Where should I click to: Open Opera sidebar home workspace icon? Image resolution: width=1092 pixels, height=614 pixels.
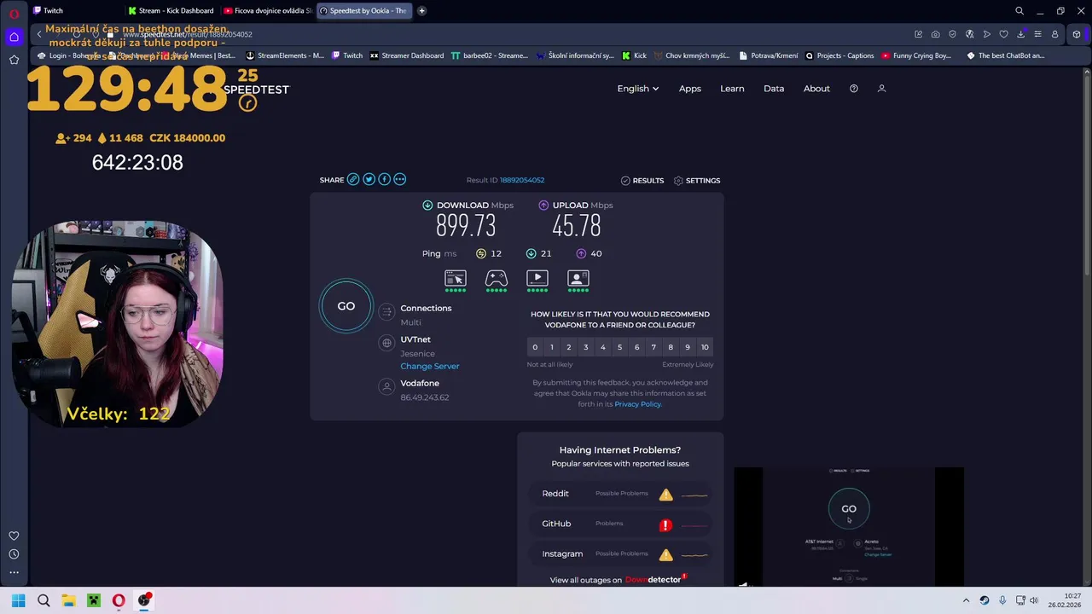(x=14, y=37)
